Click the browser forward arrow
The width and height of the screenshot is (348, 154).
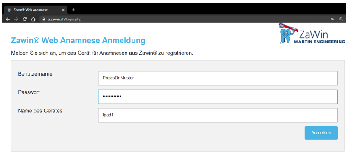coord(16,20)
